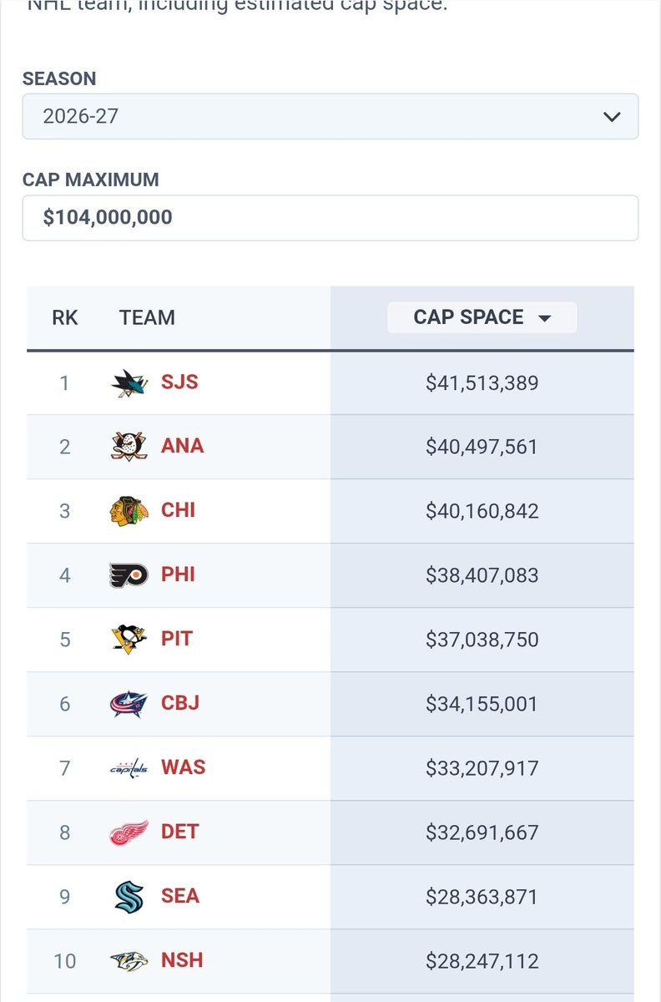Click the Chicago Blackhawks team logo
This screenshot has height=1002, width=661.
(x=129, y=511)
